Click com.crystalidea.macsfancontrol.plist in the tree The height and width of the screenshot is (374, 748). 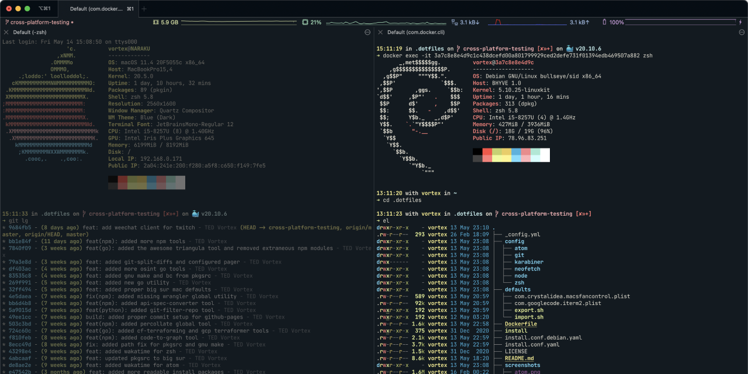572,296
